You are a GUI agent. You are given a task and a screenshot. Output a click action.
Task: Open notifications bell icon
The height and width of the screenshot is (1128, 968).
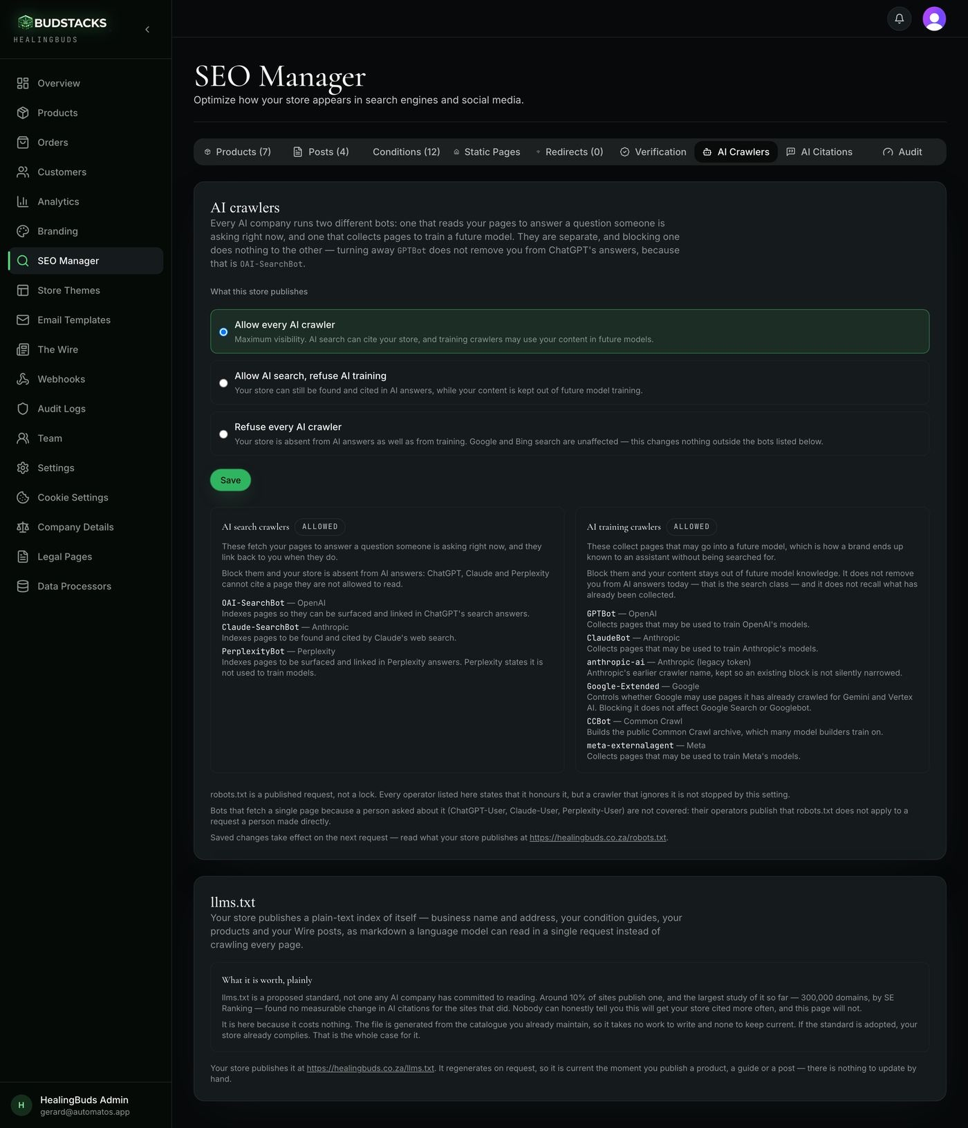point(900,19)
